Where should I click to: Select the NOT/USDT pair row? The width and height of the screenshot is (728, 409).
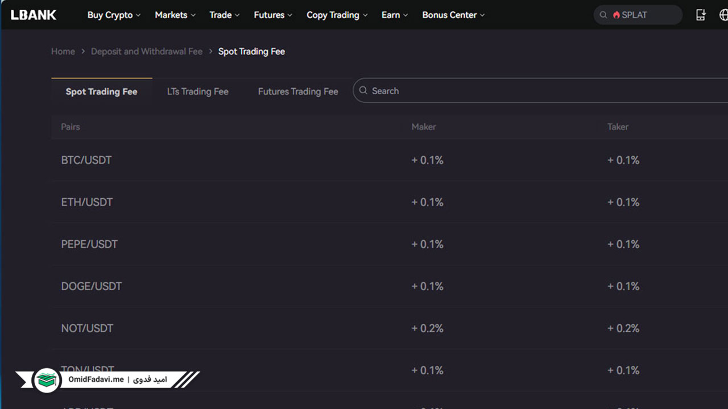click(390, 328)
